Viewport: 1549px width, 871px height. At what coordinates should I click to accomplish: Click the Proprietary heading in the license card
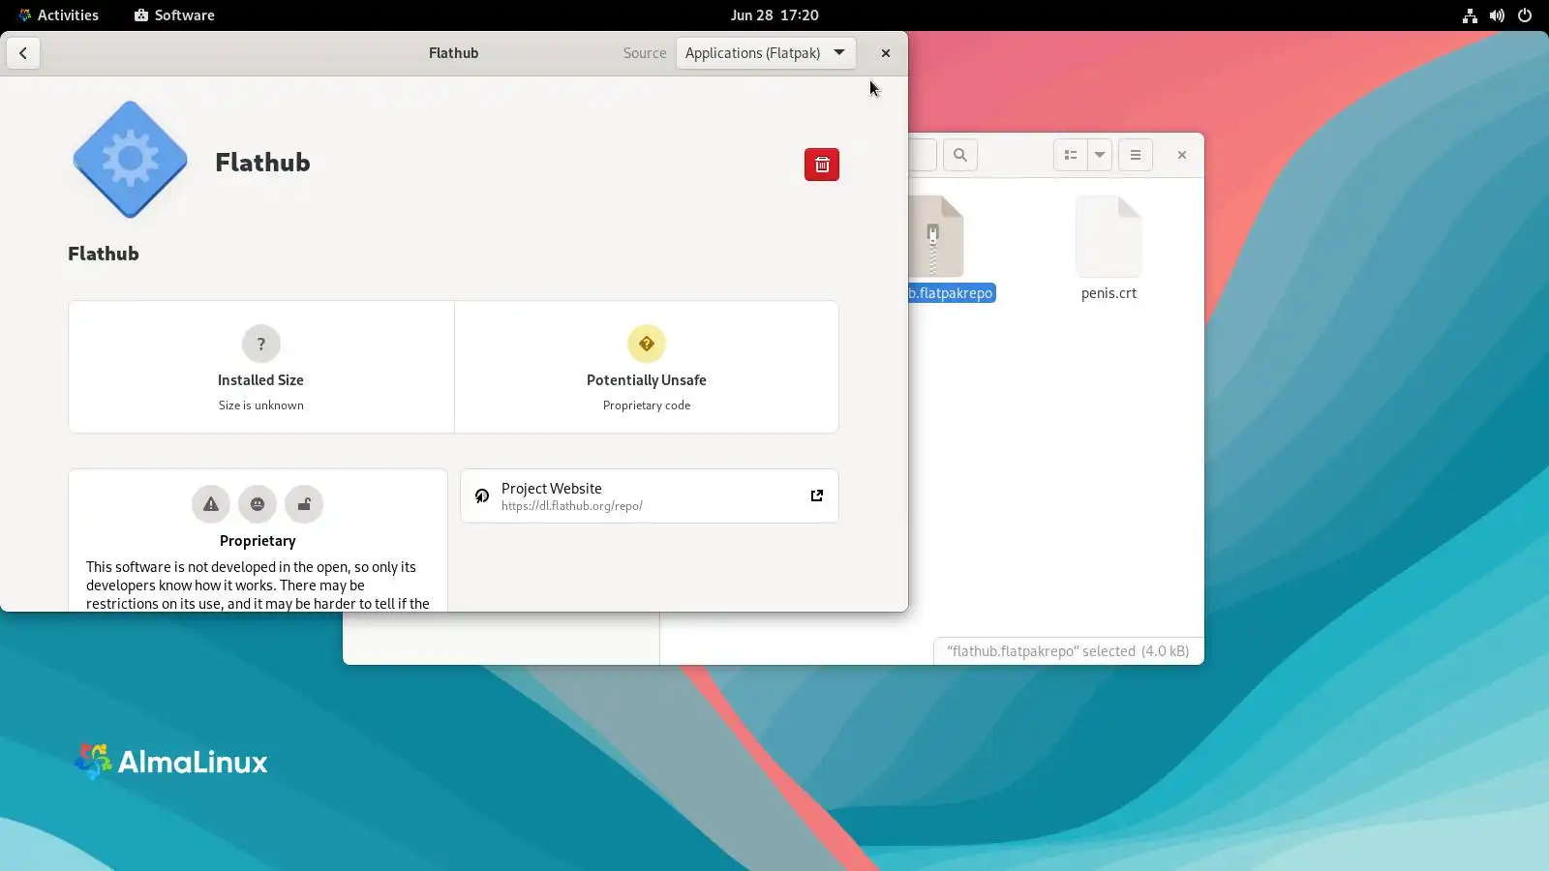(x=258, y=541)
